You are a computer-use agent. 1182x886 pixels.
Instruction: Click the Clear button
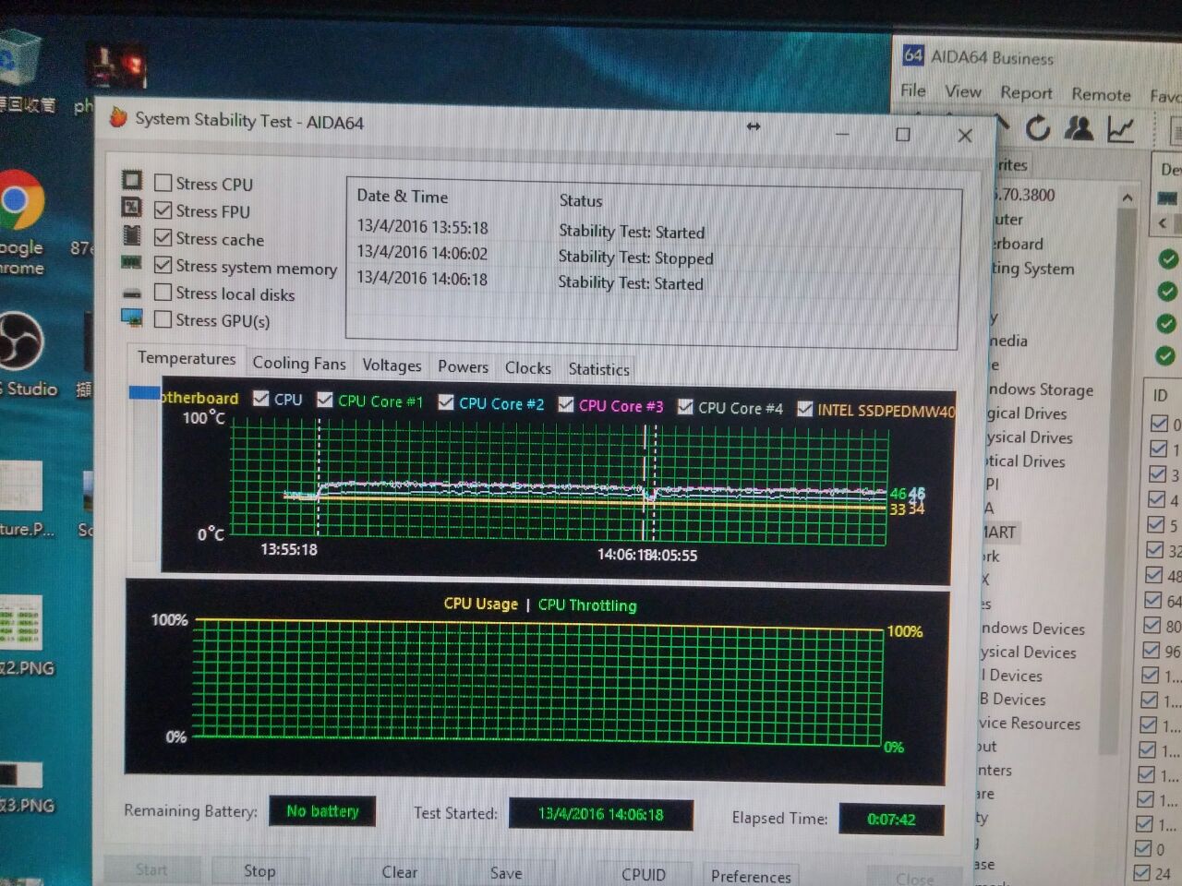click(x=399, y=872)
